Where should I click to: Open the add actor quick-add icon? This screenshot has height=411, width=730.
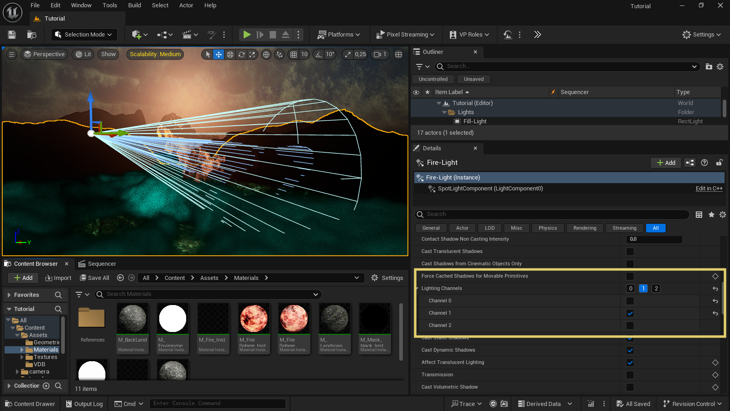(x=140, y=35)
